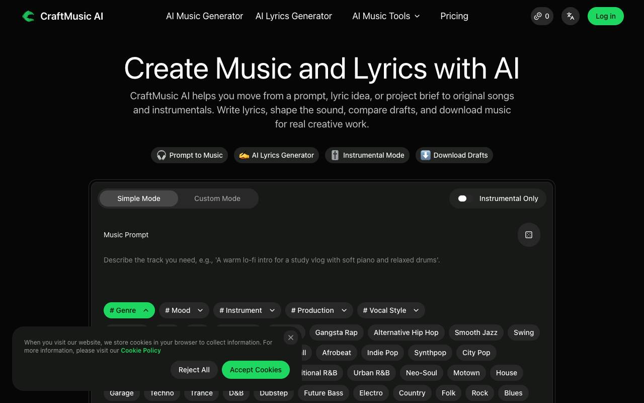Add the Alternative Hip Hop genre tag
This screenshot has width=644, height=403.
[406, 332]
